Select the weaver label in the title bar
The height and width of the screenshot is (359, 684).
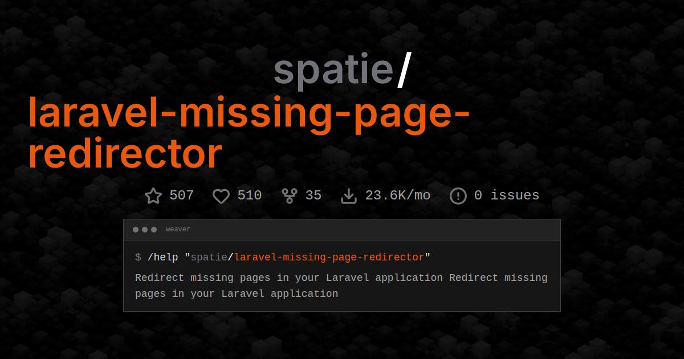[177, 229]
